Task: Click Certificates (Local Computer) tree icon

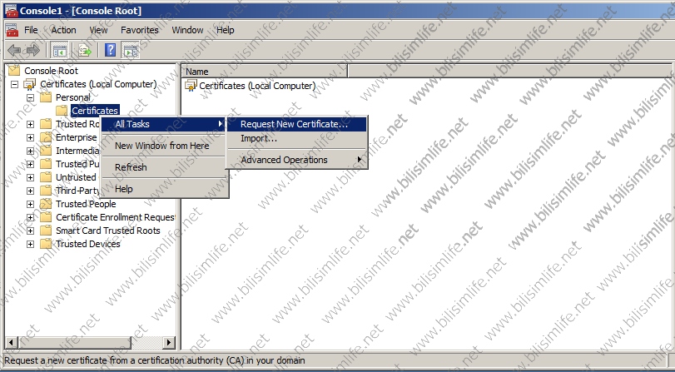Action: [x=30, y=84]
